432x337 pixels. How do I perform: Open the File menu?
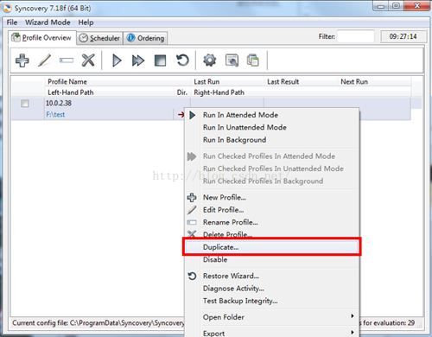(12, 22)
